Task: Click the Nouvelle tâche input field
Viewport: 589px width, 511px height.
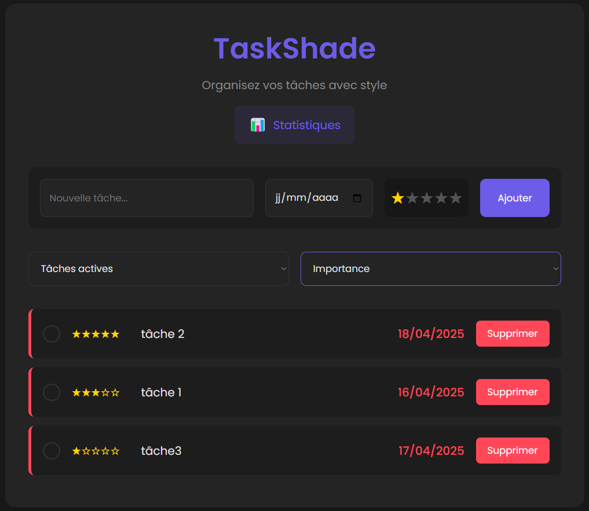Action: (x=147, y=197)
